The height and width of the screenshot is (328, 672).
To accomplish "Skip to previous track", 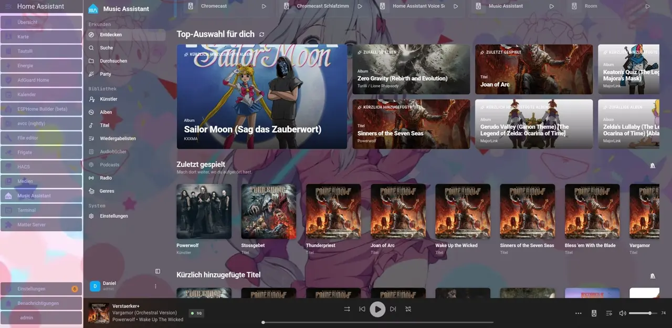I will [x=362, y=309].
